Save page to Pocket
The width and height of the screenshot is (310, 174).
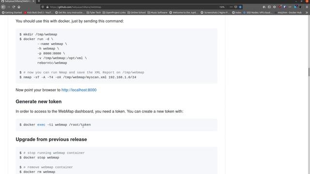(x=235, y=7)
